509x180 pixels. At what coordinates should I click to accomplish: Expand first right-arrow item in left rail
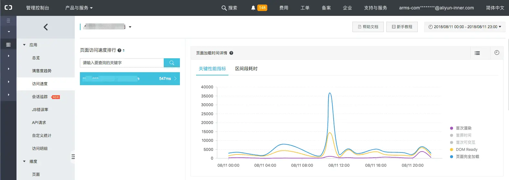click(8, 56)
